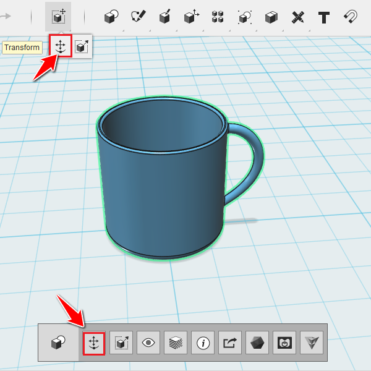Click the Redo arrow in top toolbar
Image resolution: width=371 pixels, height=371 pixels.
(x=6, y=16)
